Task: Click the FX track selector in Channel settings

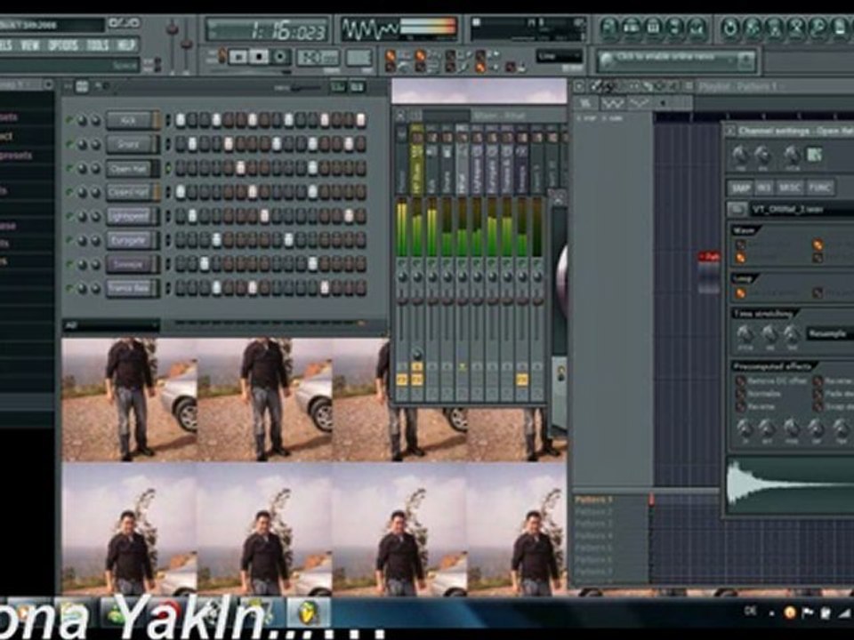Action: [814, 155]
